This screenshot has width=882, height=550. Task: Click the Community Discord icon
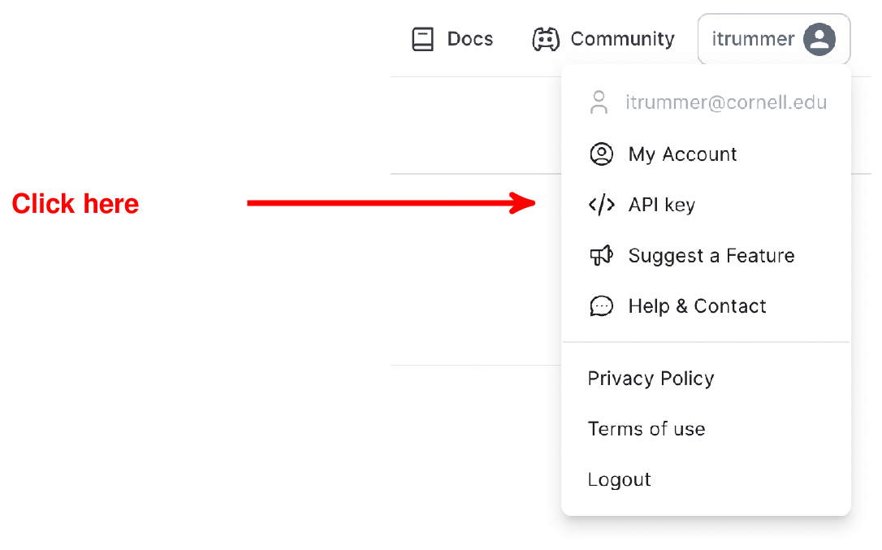(546, 40)
